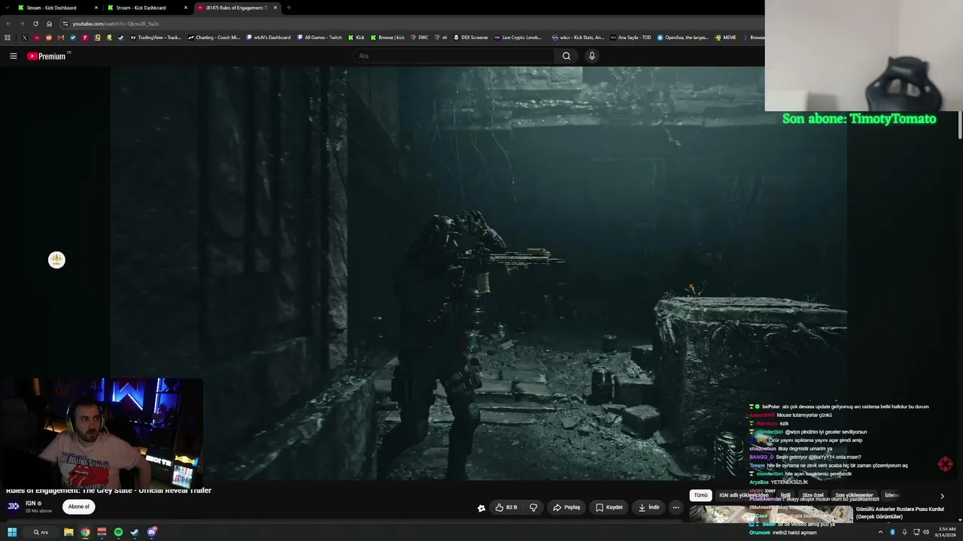Screen dimensions: 963x541
Task: Open a new browser tab
Action: [x=289, y=8]
